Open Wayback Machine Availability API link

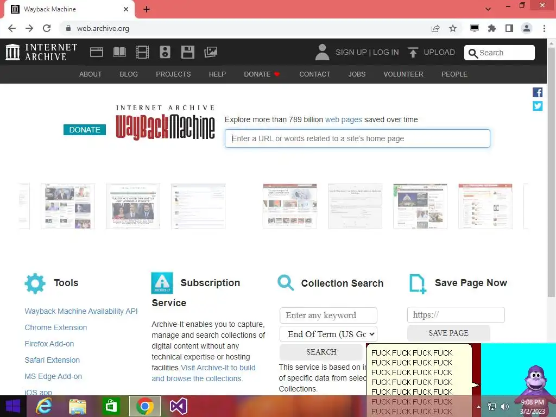click(x=81, y=311)
